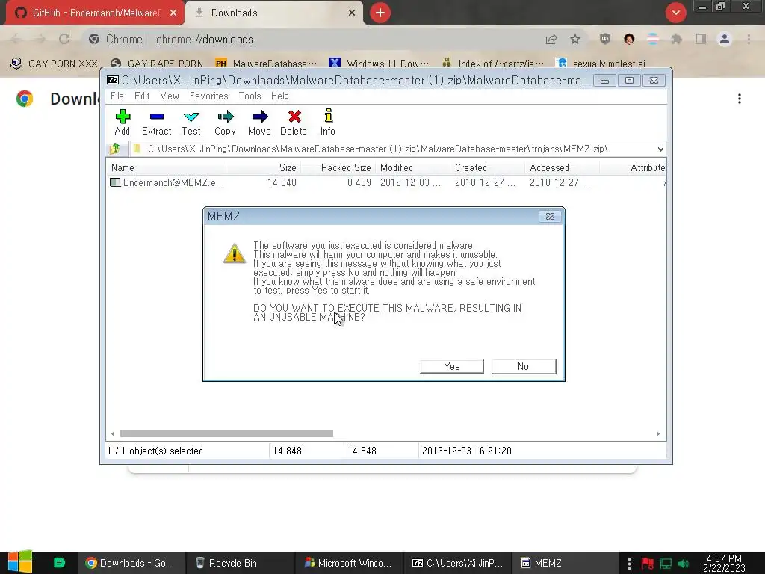Open the Extensions puzzle icon in Chrome

pyautogui.click(x=677, y=39)
